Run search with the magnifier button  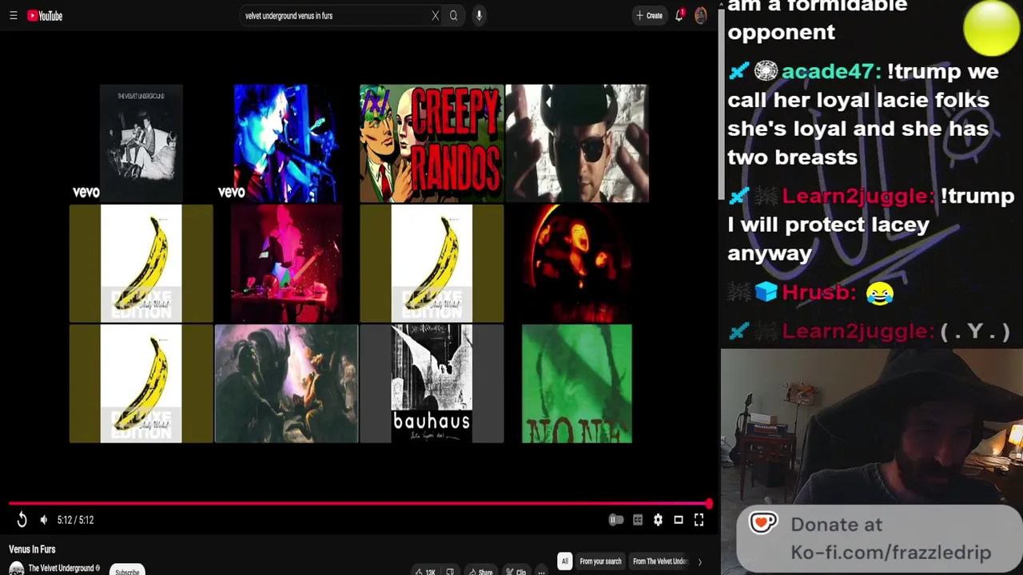(x=453, y=15)
